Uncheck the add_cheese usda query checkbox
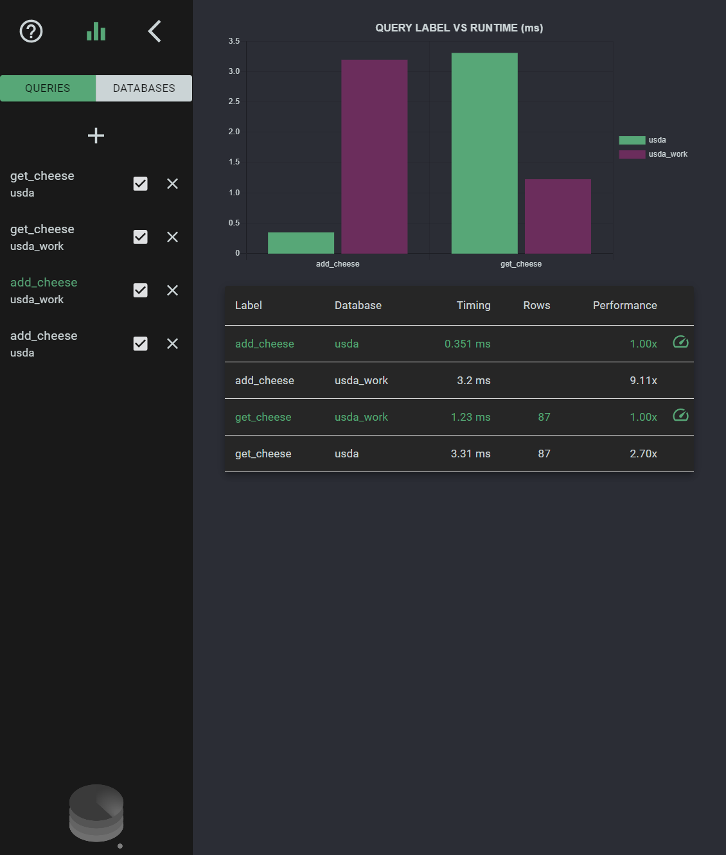 (x=140, y=344)
